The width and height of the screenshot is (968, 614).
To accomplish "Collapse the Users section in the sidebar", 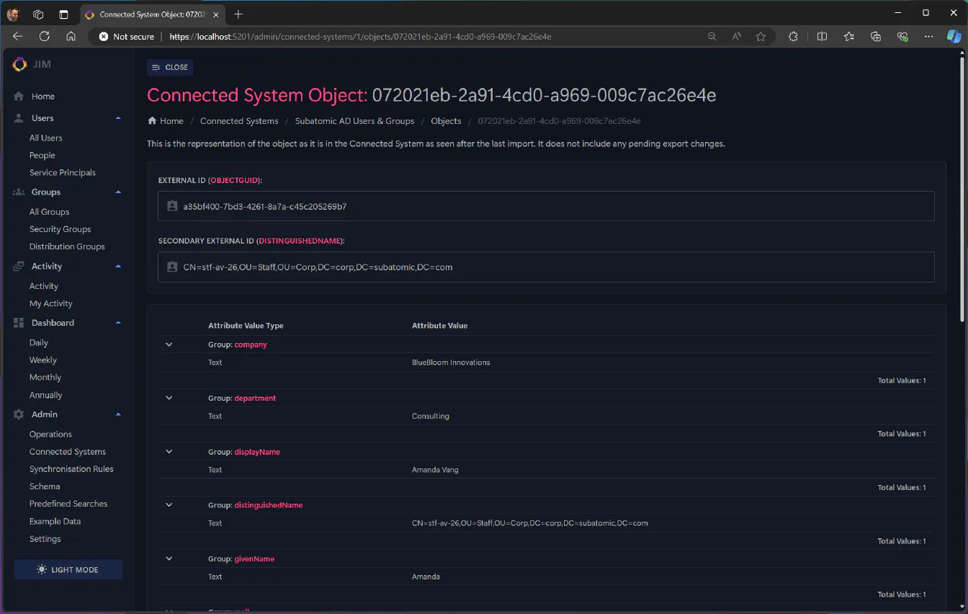I will click(117, 117).
